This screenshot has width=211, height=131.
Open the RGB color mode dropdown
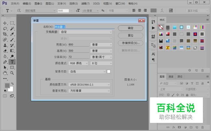tap(78, 63)
